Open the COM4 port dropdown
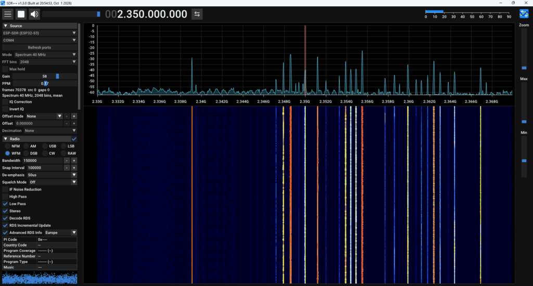Screen dimensions: 533x286 [40, 40]
